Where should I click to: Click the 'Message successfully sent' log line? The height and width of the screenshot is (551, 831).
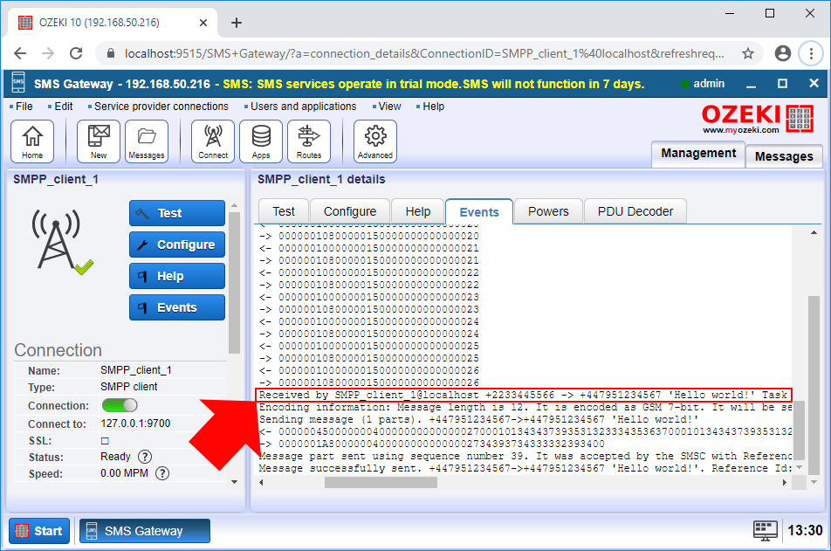tap(525, 468)
